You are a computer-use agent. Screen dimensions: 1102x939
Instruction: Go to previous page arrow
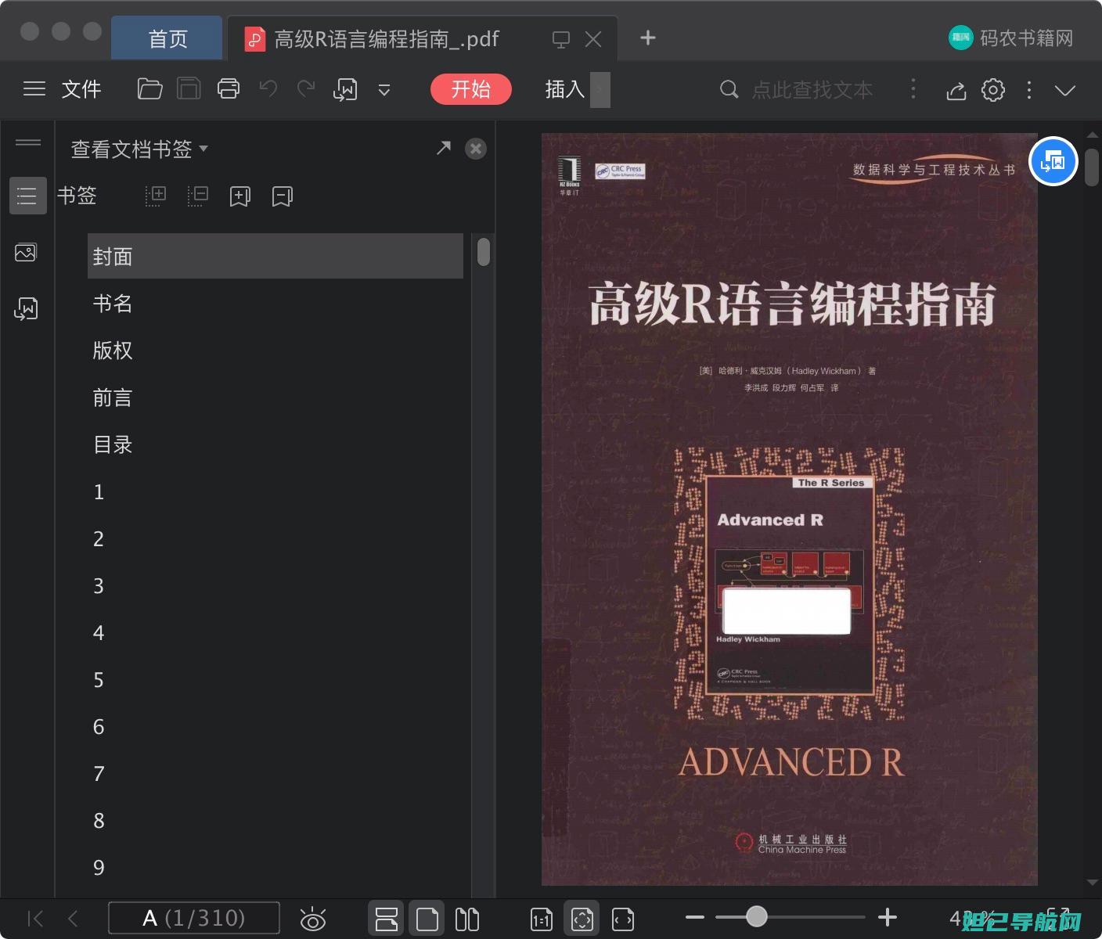[x=74, y=918]
